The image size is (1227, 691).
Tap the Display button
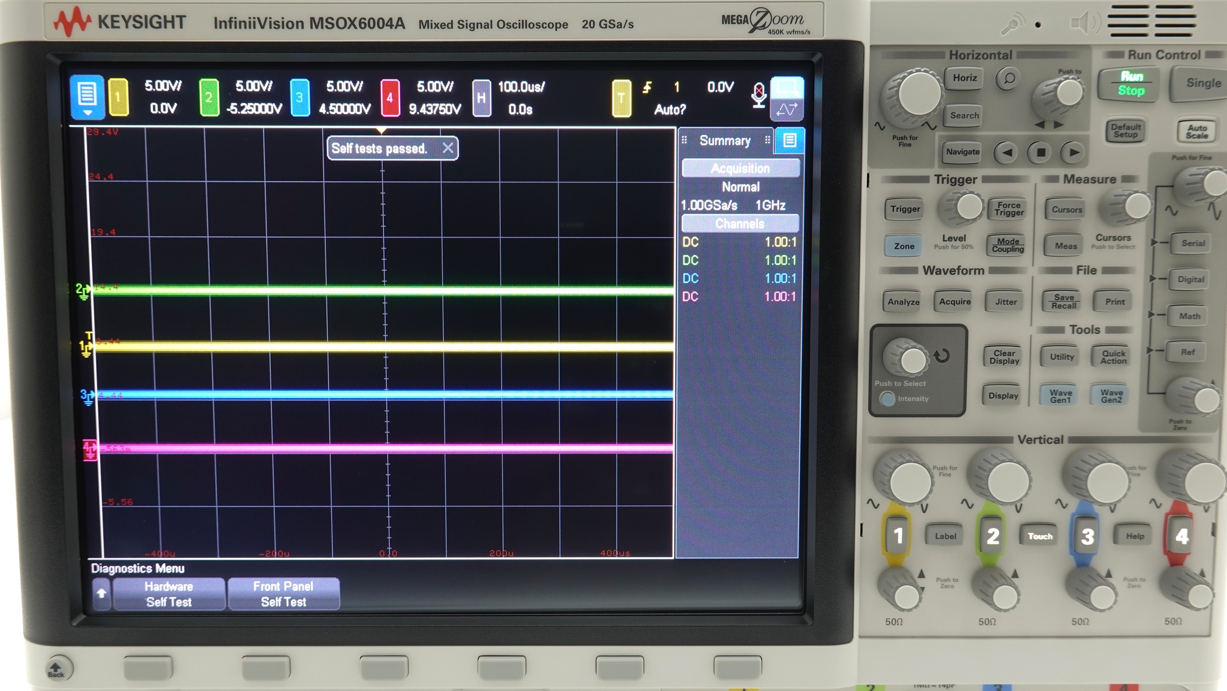(1003, 396)
